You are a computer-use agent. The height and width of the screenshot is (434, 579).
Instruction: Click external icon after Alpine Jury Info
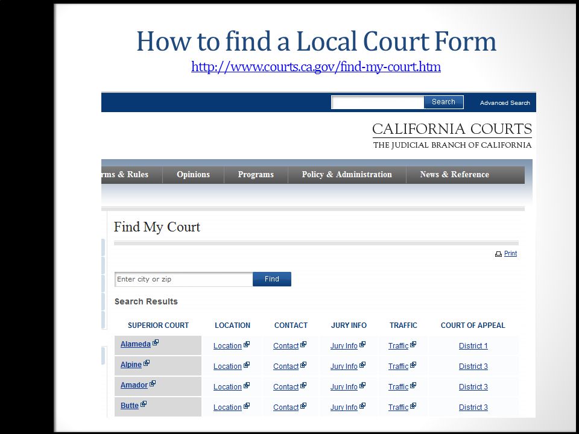click(362, 365)
